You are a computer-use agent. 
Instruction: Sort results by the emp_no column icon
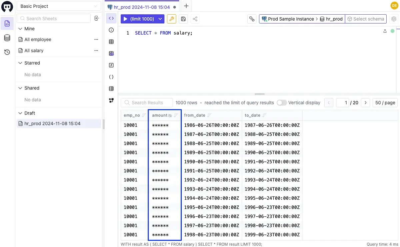pos(144,115)
